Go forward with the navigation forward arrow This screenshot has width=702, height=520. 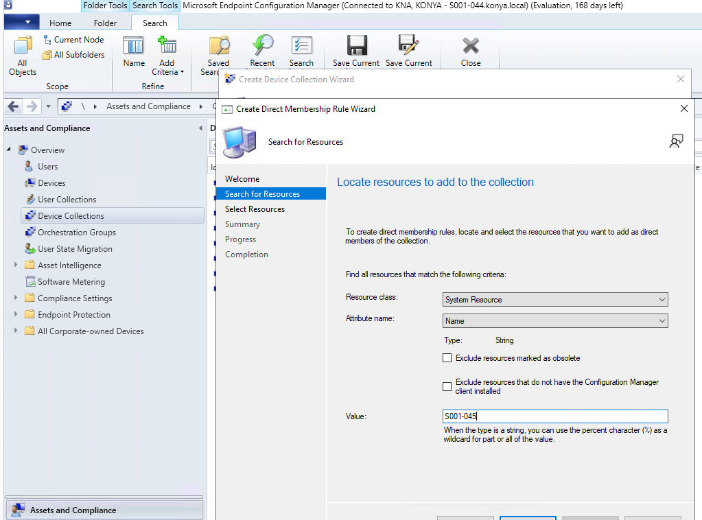tap(32, 106)
